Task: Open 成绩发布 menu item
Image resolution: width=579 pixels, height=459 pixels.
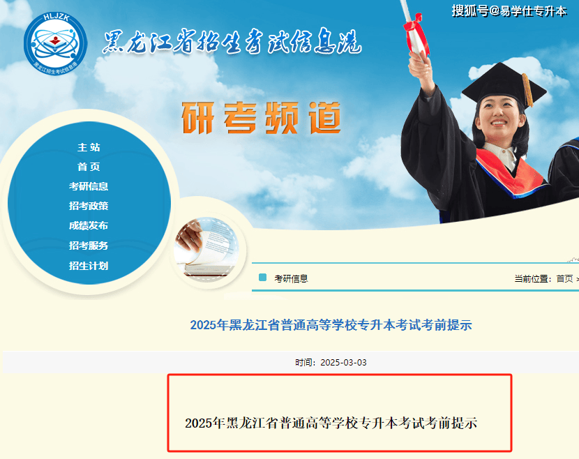Action: (89, 225)
